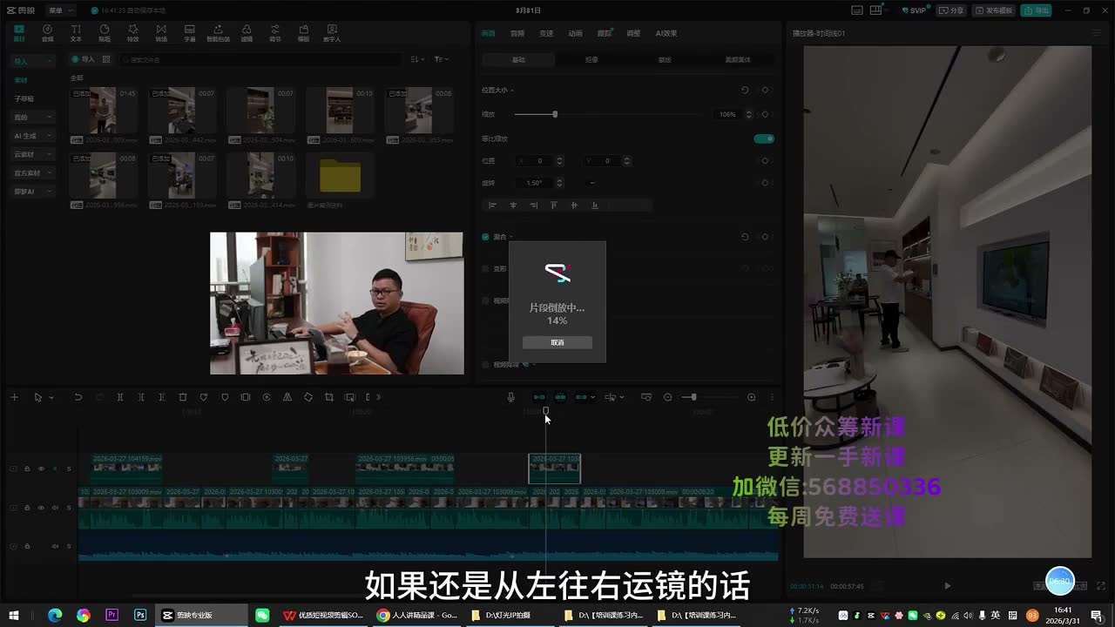Lock the bottom audio track
The image size is (1115, 627).
27,546
